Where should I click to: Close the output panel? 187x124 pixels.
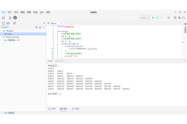(185, 61)
